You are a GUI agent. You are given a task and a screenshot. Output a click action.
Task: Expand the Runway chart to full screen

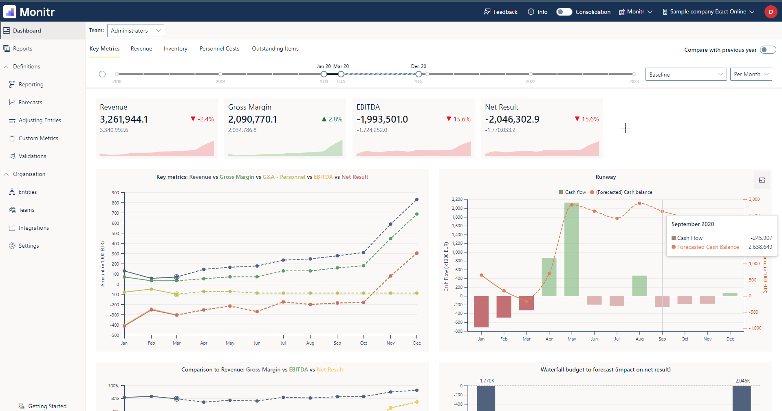[x=762, y=180]
